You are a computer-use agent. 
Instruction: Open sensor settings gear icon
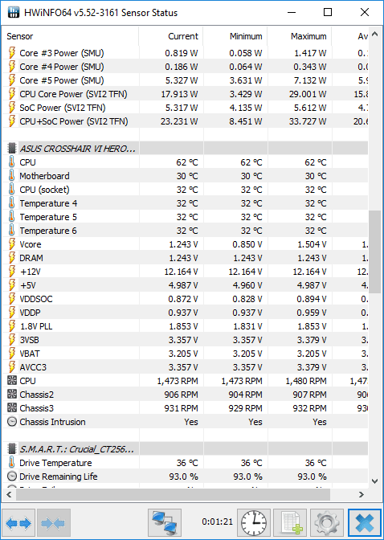[326, 523]
